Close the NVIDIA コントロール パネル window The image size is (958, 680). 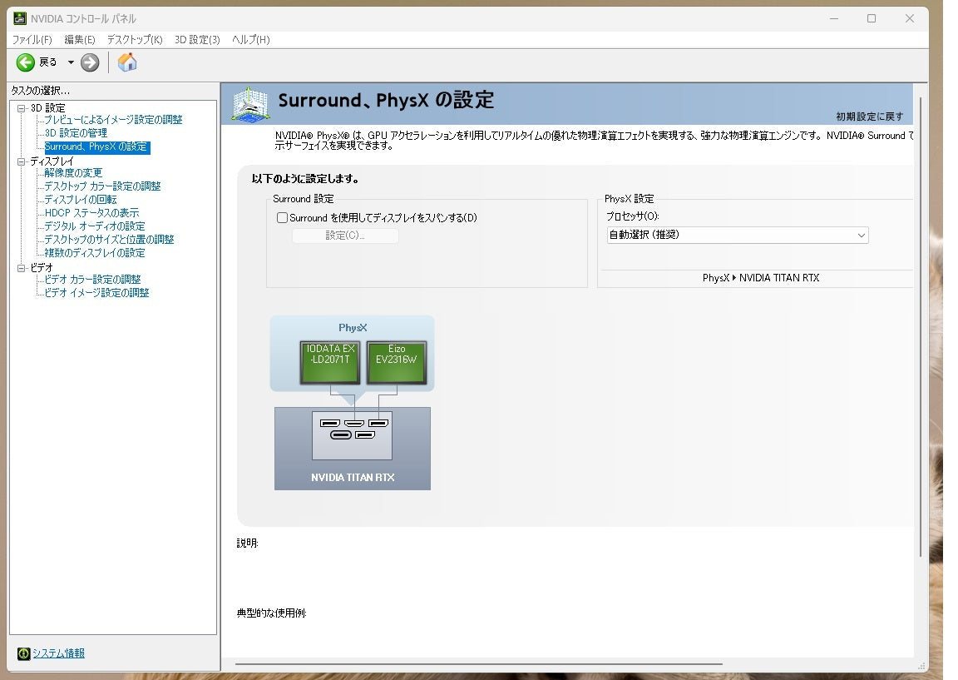point(910,18)
